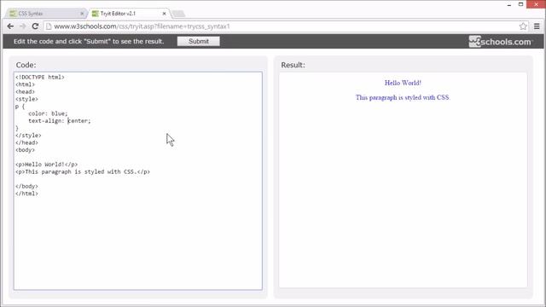Click inside the Code text area
The width and height of the screenshot is (546, 307).
click(x=138, y=181)
